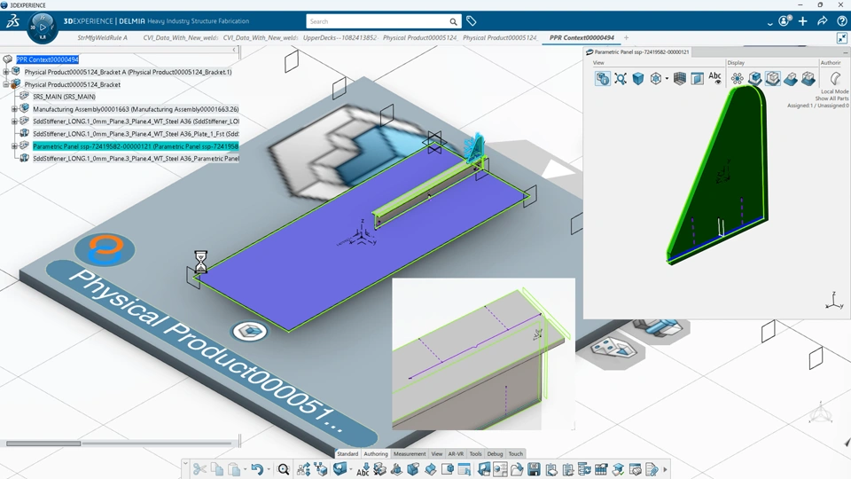Image resolution: width=851 pixels, height=479 pixels.
Task: Switch to StrMfgWeldRule A tab
Action: [x=103, y=38]
